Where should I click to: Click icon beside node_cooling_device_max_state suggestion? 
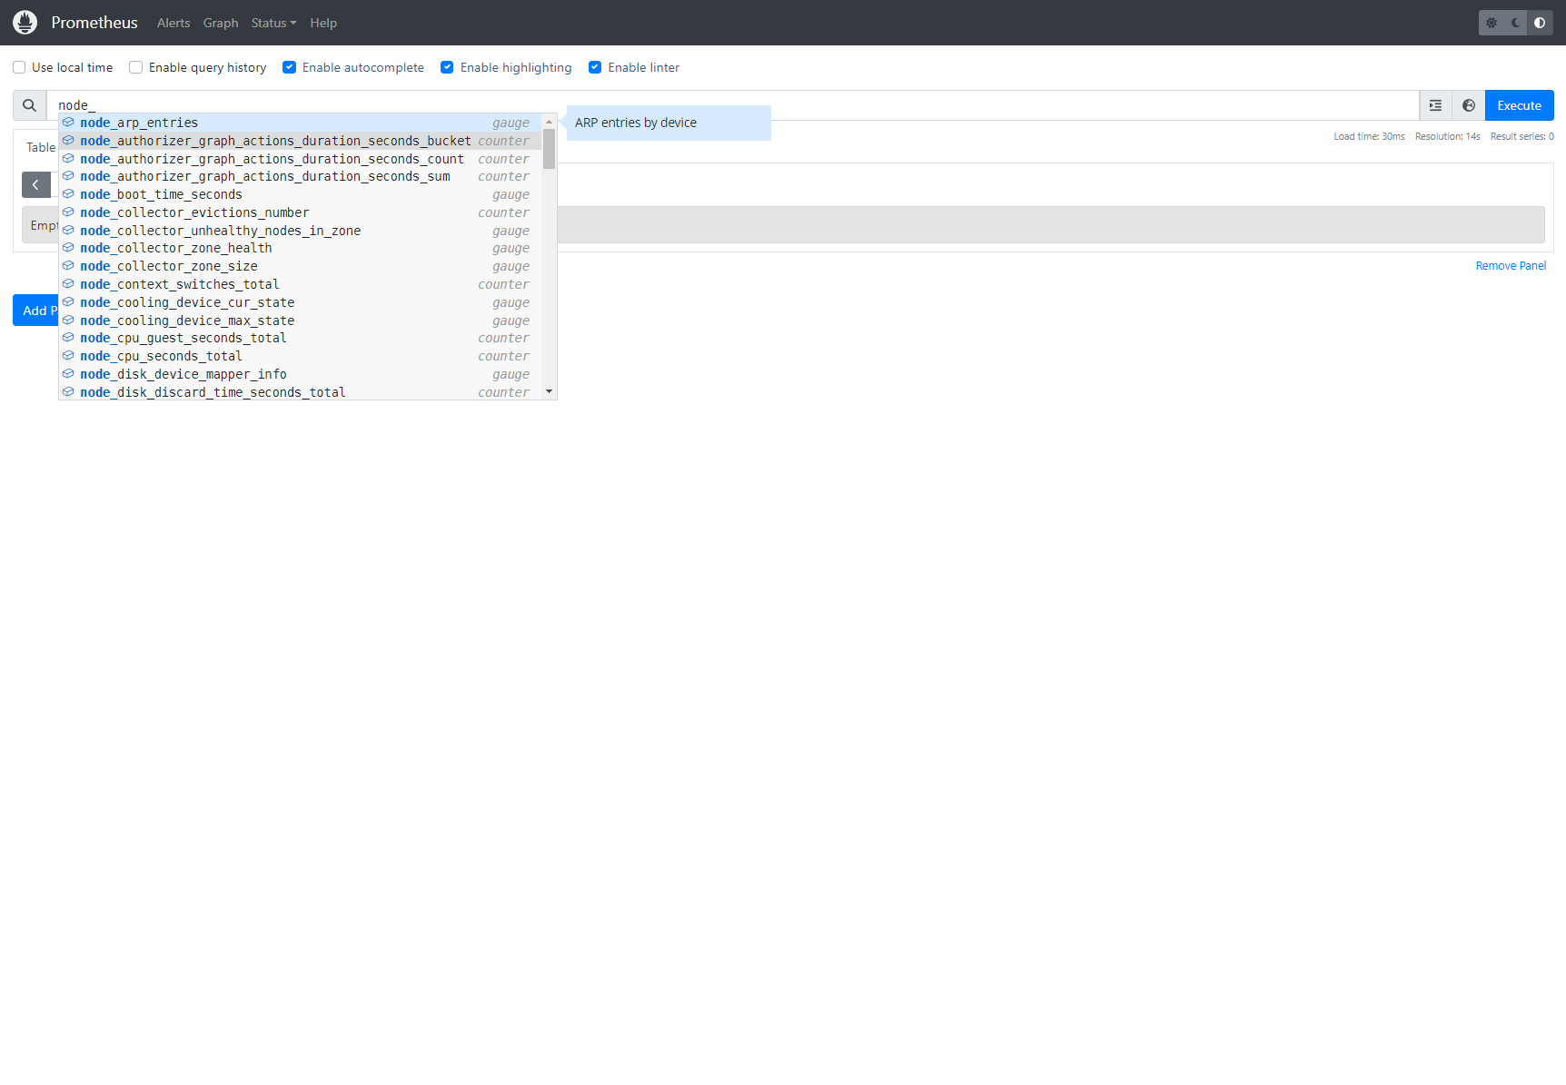pyautogui.click(x=68, y=321)
